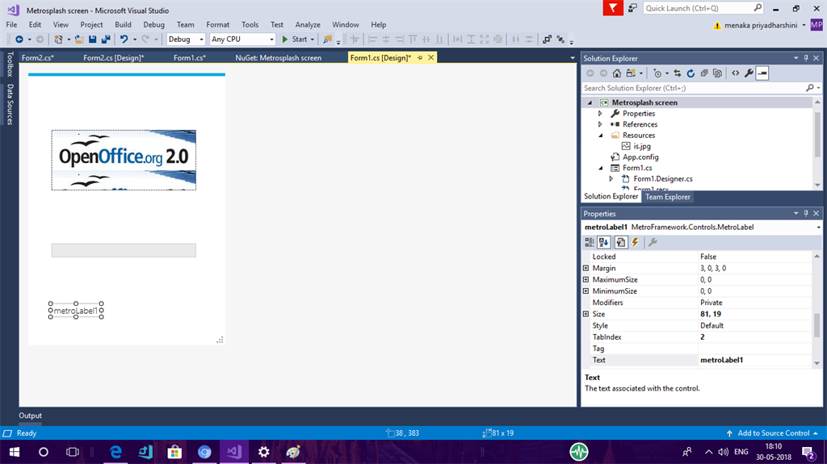Click the feedback flag notification icon
The image size is (827, 464).
click(613, 8)
